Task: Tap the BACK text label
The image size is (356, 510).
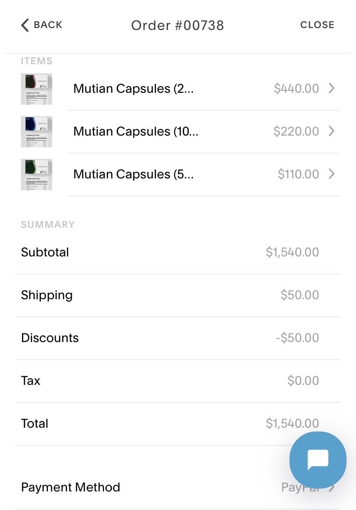Action: (x=48, y=25)
